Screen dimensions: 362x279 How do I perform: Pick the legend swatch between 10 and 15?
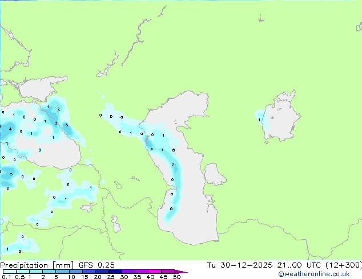pos(75,272)
